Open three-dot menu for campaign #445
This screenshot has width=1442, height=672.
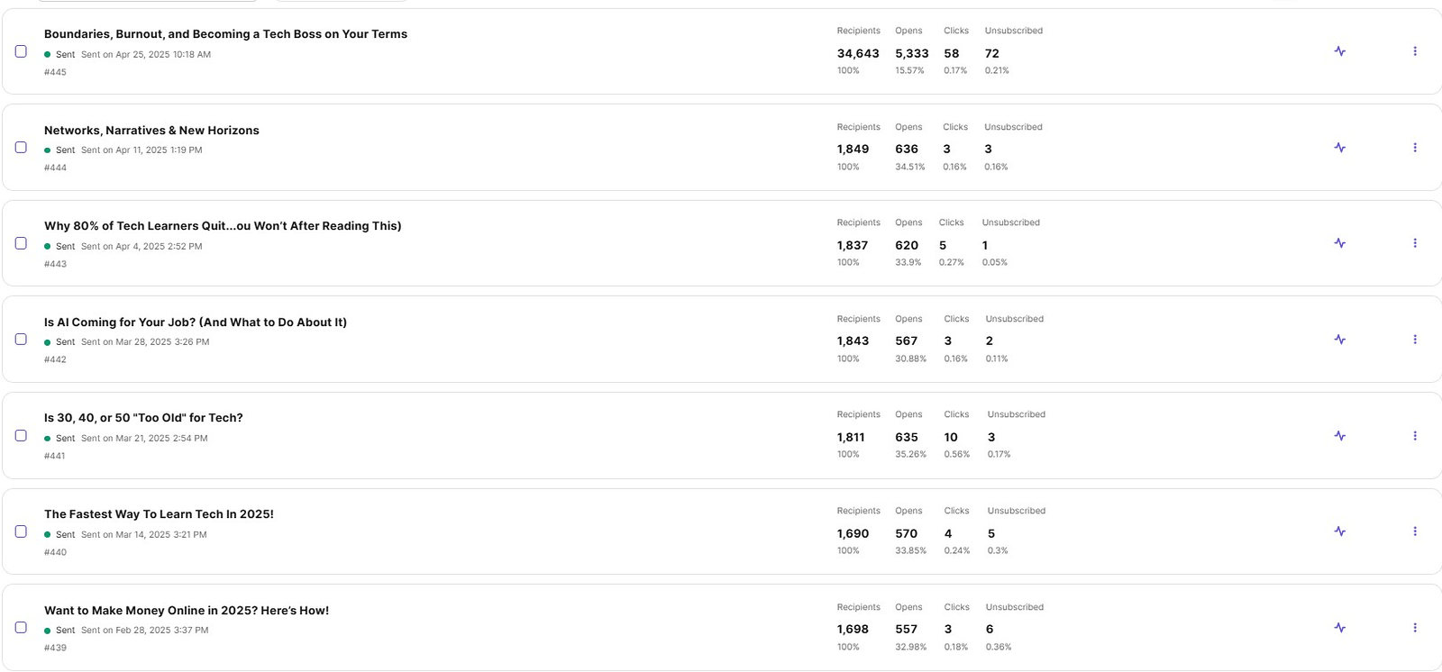1414,51
